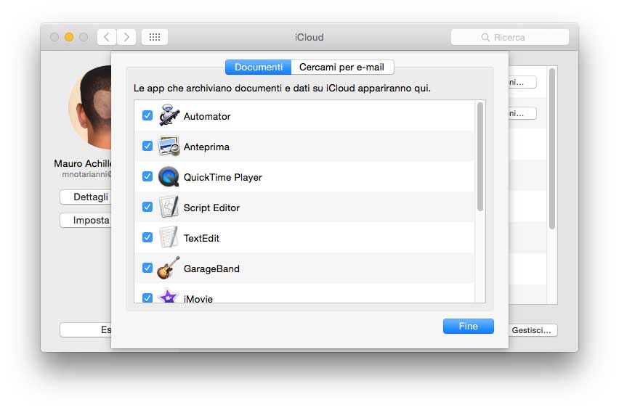Select the Script Editor label
Viewport: 619px width, 410px height.
point(211,208)
